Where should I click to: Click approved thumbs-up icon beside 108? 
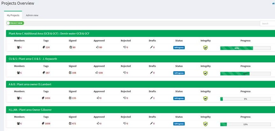(x=97, y=73)
